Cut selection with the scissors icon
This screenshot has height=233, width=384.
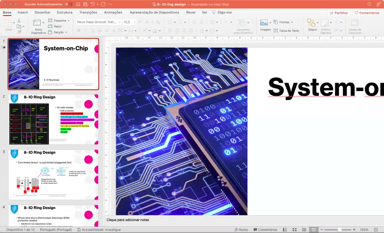click(19, 21)
